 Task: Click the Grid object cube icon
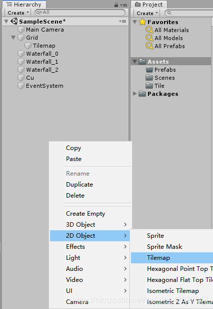click(20, 38)
